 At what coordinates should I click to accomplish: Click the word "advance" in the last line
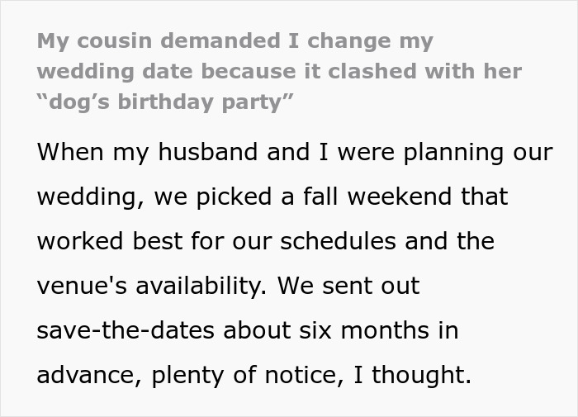[x=89, y=376]
